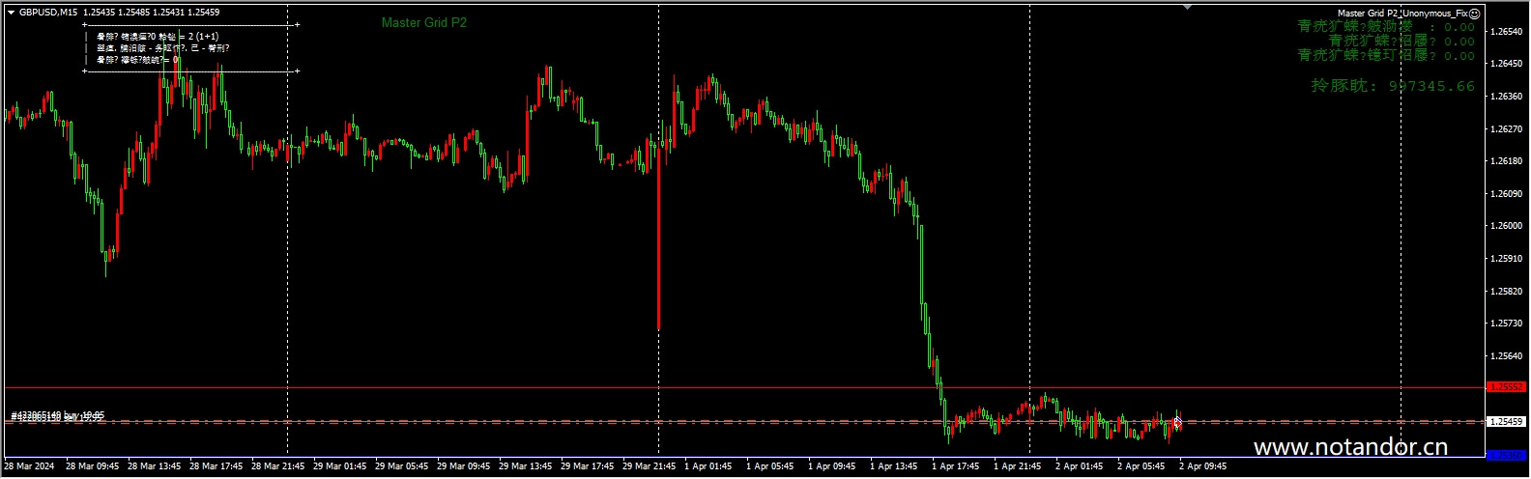Viewport: 1531px width, 479px height.
Task: Click the 1 Apr 09:45 time label
Action: 832,466
